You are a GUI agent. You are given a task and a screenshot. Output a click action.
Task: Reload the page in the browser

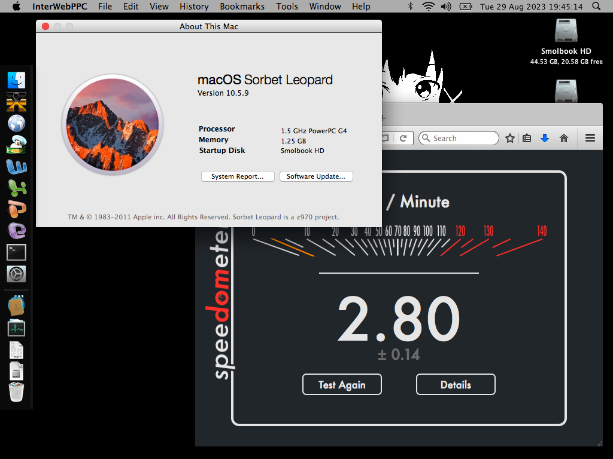[403, 138]
